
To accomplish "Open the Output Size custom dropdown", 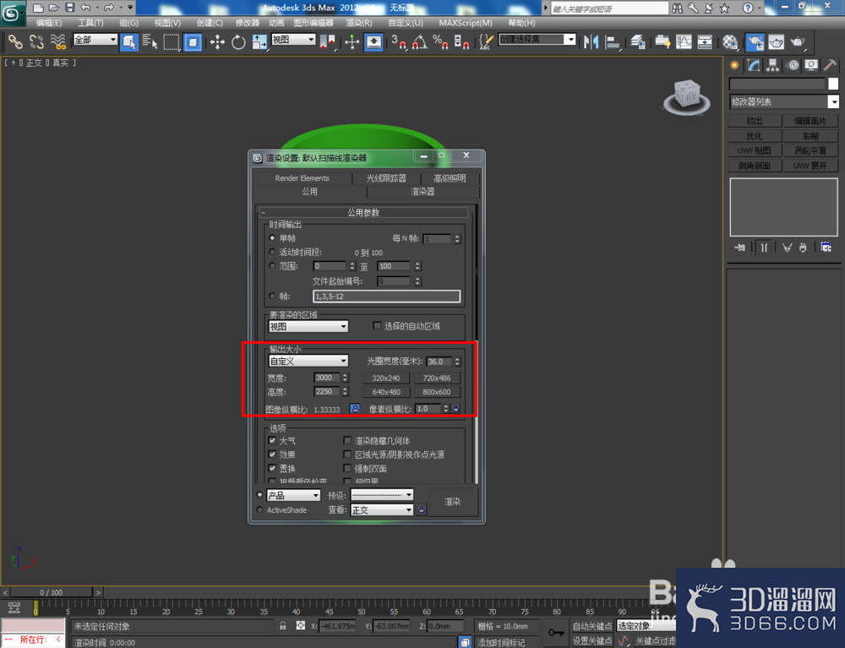I will [x=308, y=361].
